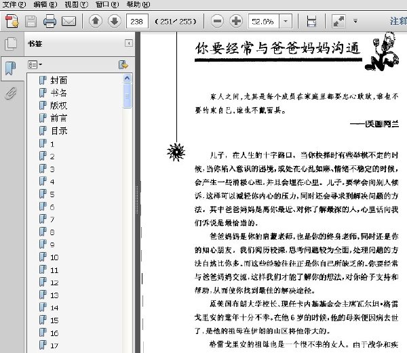Screen dimensions: 407x353
Task: Jump to the 版权 bookmark
Action: coord(59,106)
